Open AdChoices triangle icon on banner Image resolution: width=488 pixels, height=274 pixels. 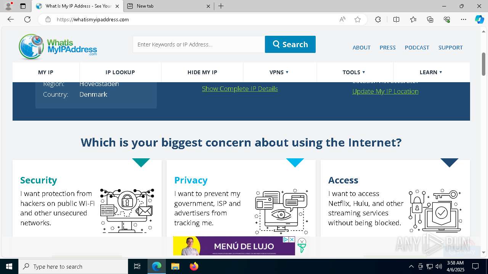click(x=286, y=240)
